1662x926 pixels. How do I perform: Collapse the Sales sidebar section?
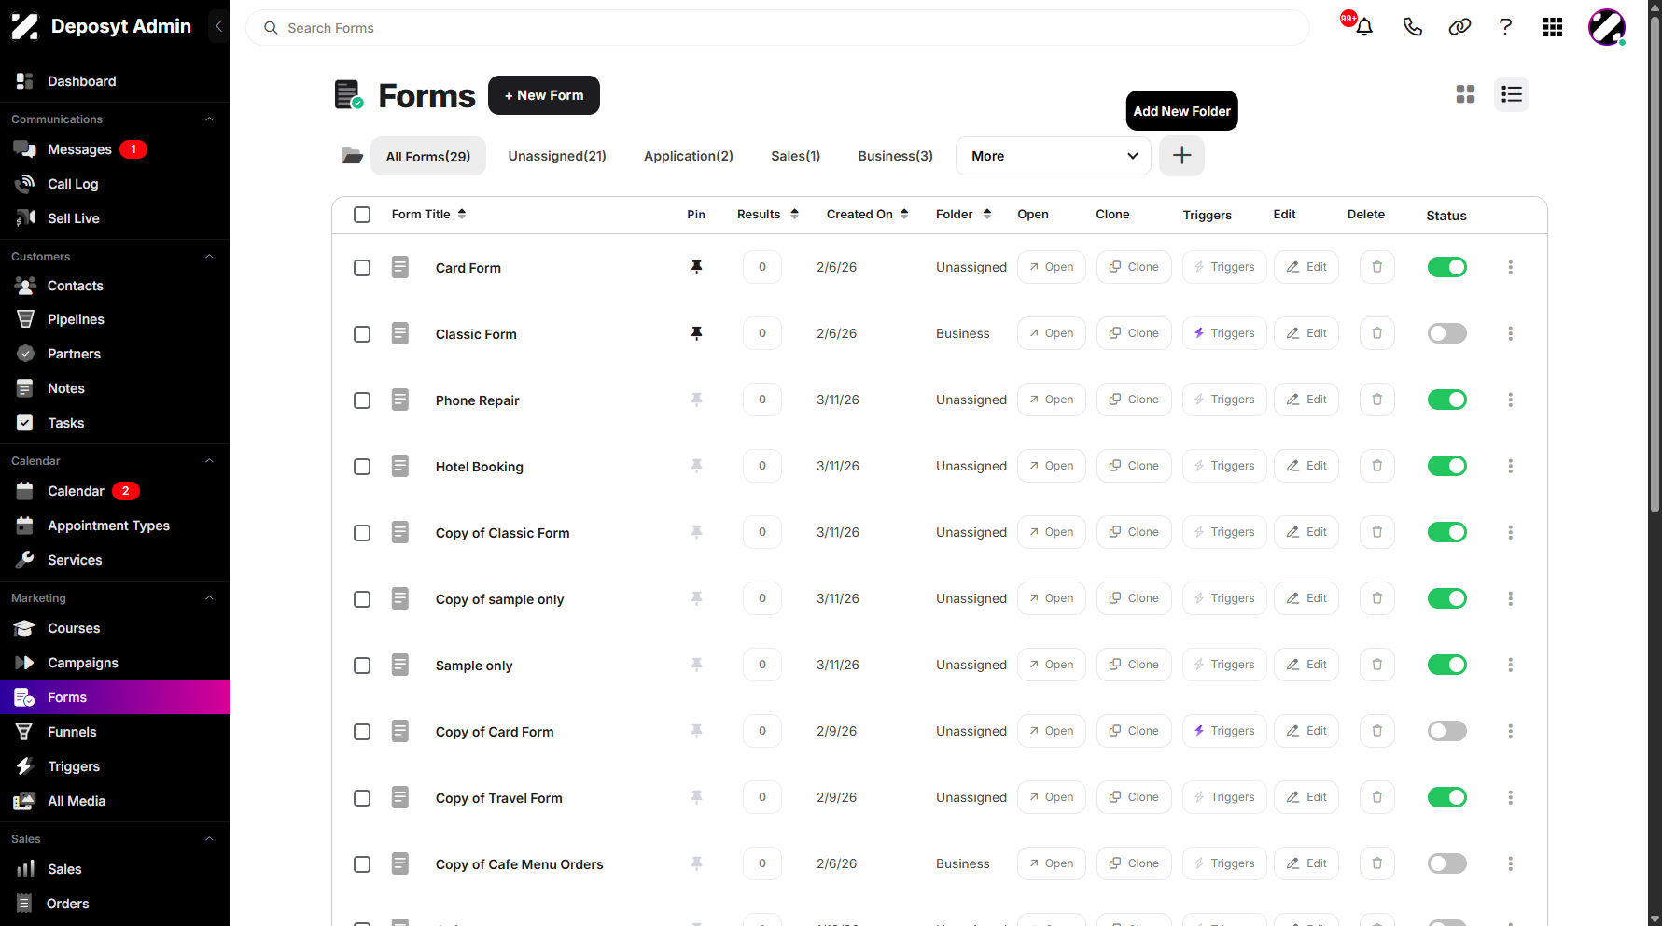coord(209,839)
